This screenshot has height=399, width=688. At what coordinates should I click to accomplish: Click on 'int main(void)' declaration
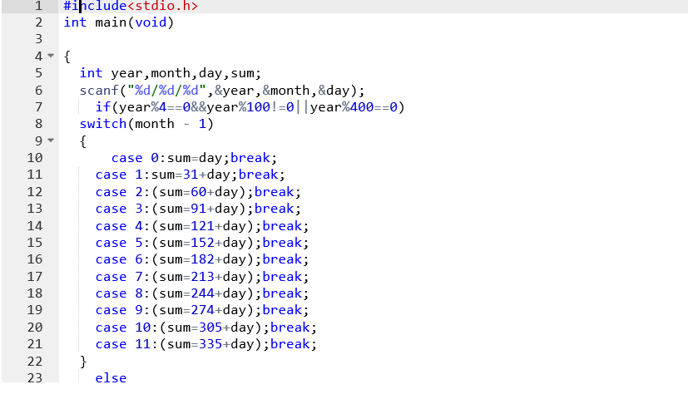pyautogui.click(x=119, y=22)
